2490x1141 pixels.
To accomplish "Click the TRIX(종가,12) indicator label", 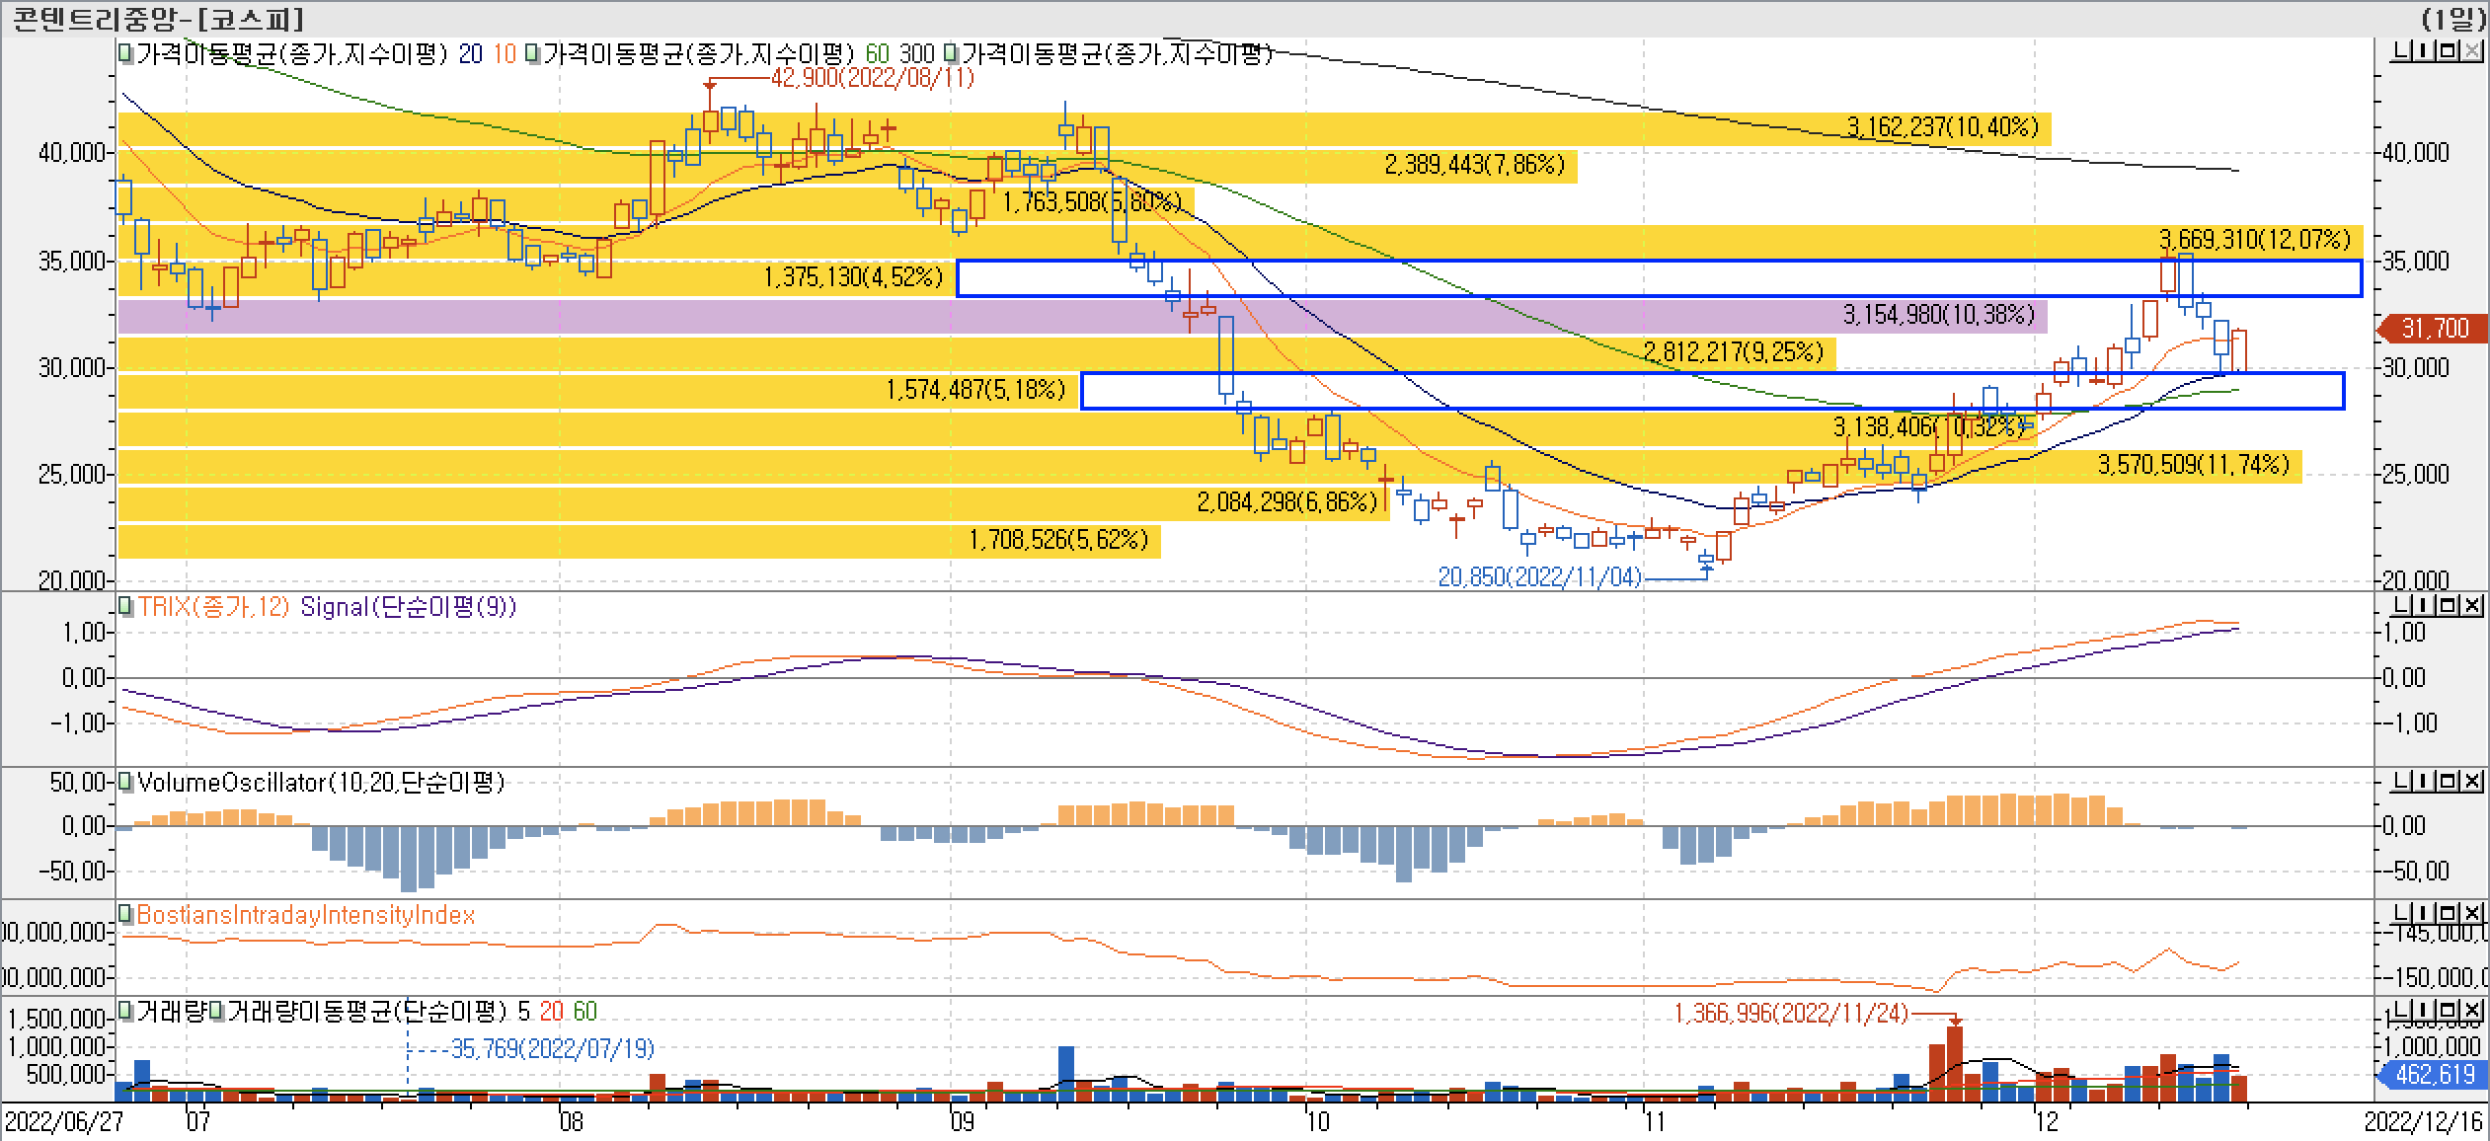I will tap(212, 606).
